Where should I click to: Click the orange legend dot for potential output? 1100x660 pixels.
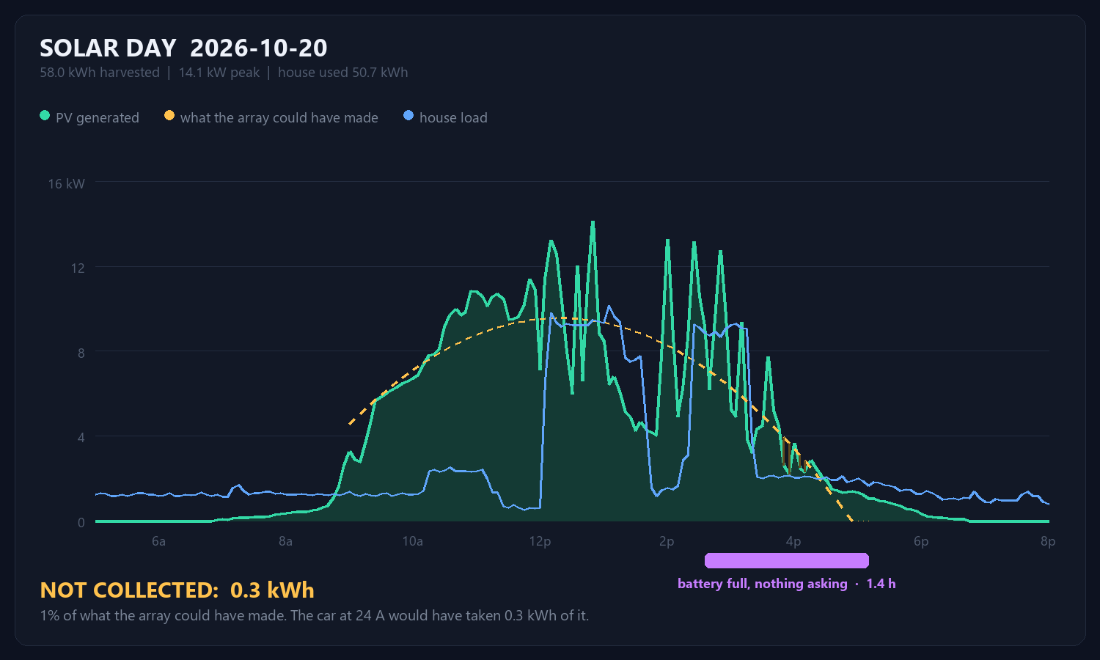pyautogui.click(x=169, y=116)
